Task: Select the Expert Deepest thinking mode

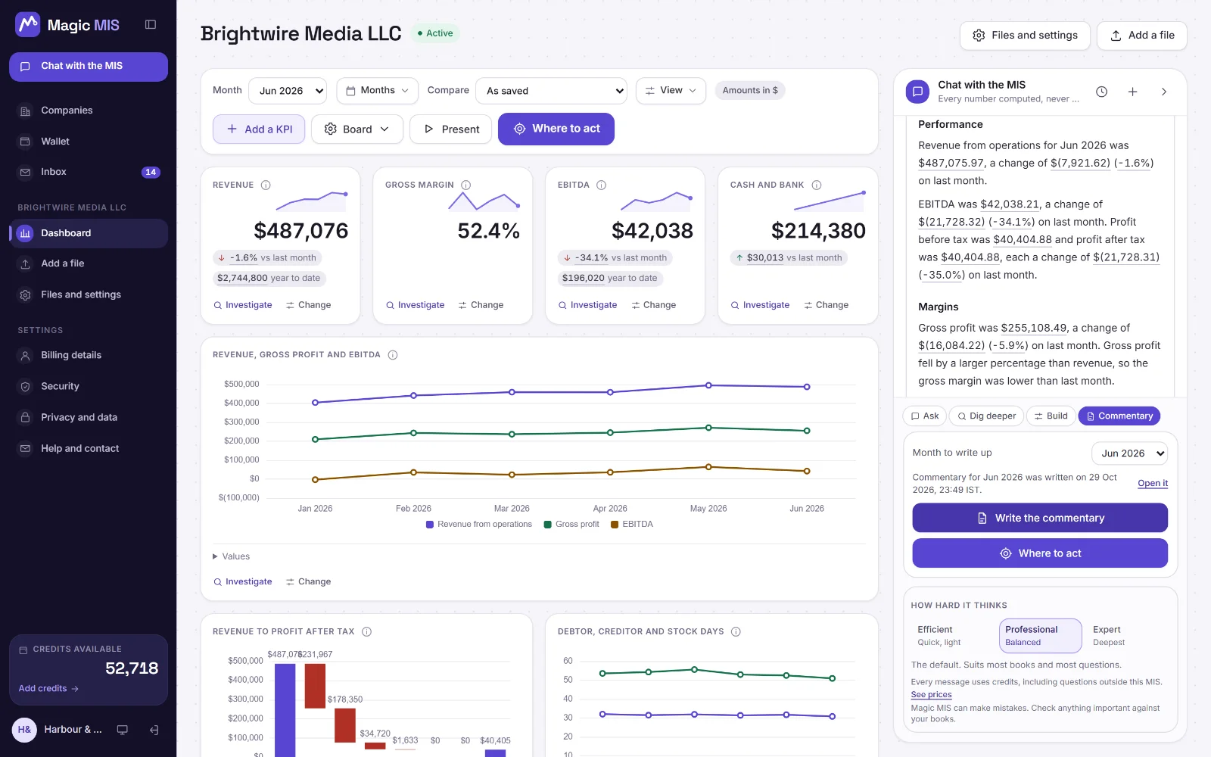Action: (1128, 636)
